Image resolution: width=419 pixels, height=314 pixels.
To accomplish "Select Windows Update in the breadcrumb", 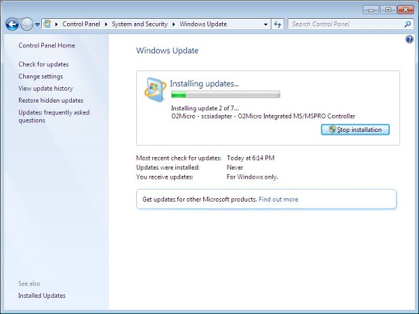I will click(203, 24).
